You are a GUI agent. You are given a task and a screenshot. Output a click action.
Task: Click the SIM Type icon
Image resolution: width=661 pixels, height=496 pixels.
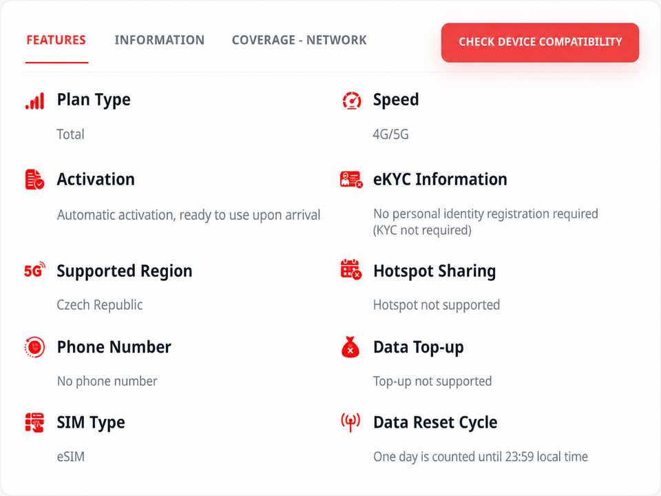34,422
